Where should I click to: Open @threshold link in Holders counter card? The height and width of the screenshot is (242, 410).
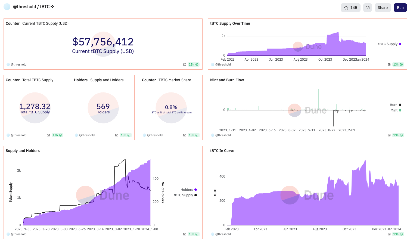coord(87,135)
